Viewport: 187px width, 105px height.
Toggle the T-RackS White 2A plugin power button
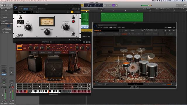[x=15, y=7]
